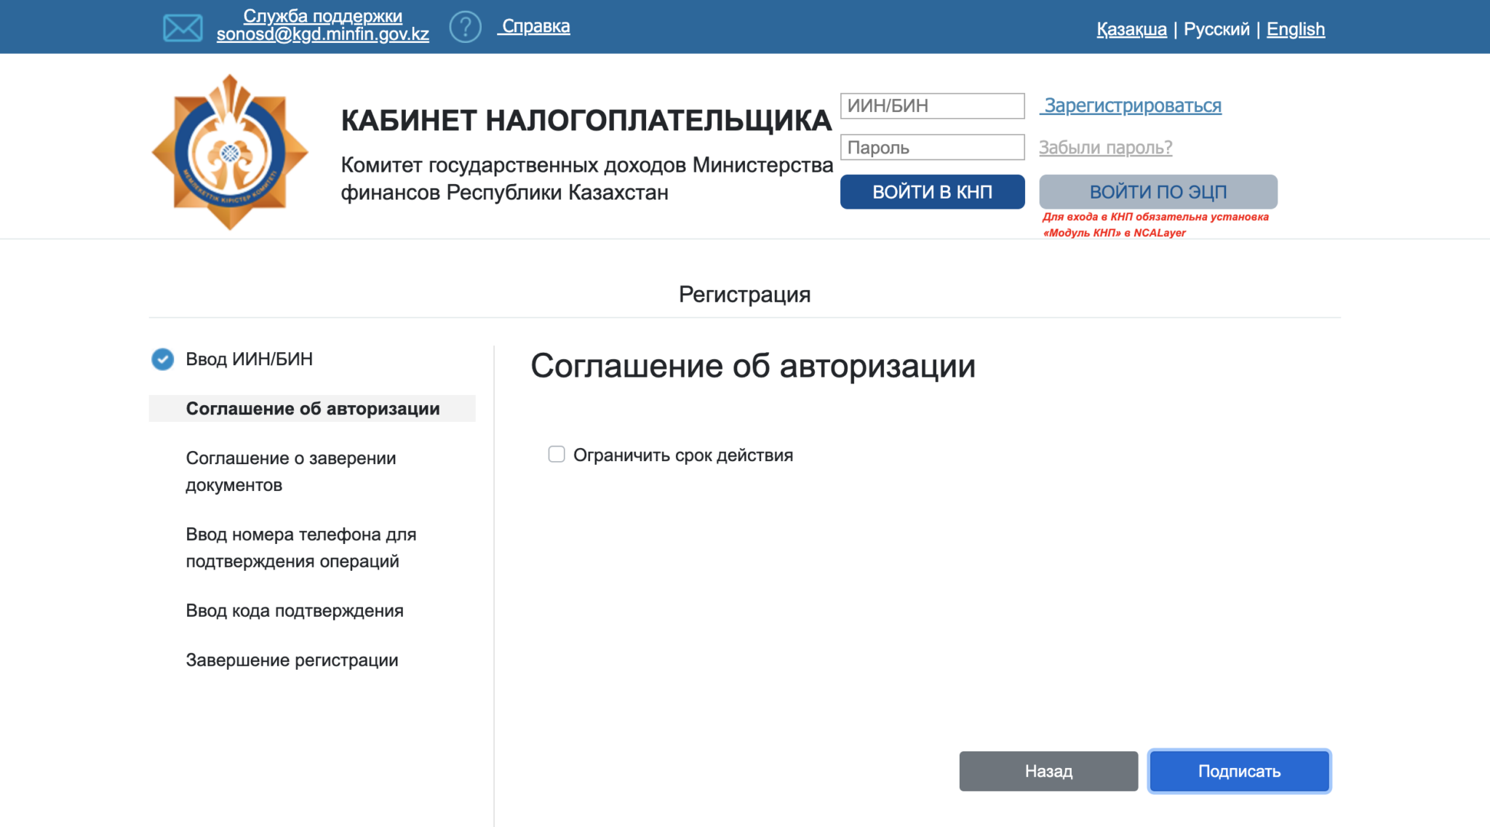Click the State Revenue Committee emblem logo
Screen dimensions: 1490x827
coord(230,152)
